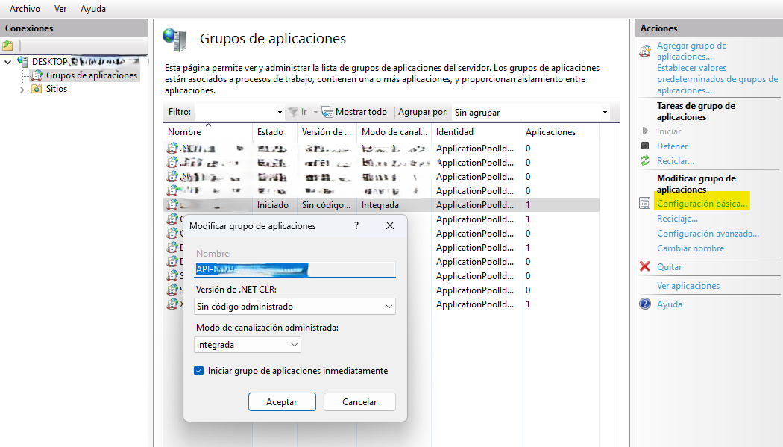Open the Configuración avanzada link
Image resolution: width=783 pixels, height=447 pixels.
tap(708, 234)
